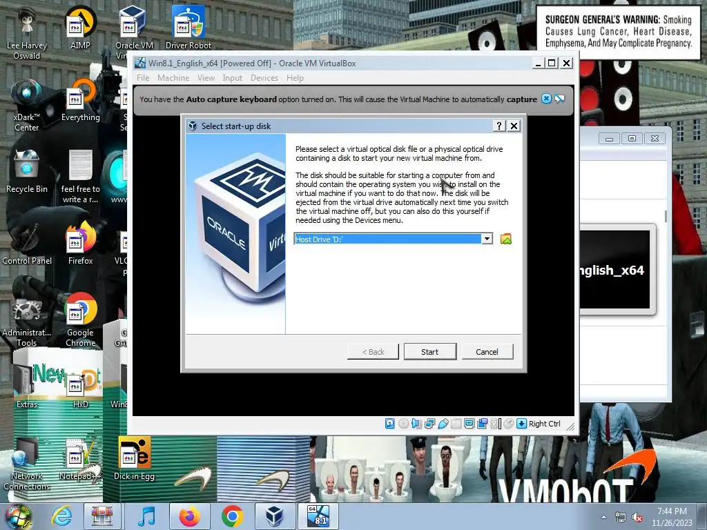Open Firefox desktop shortcut
This screenshot has width=707, height=530.
[80, 244]
